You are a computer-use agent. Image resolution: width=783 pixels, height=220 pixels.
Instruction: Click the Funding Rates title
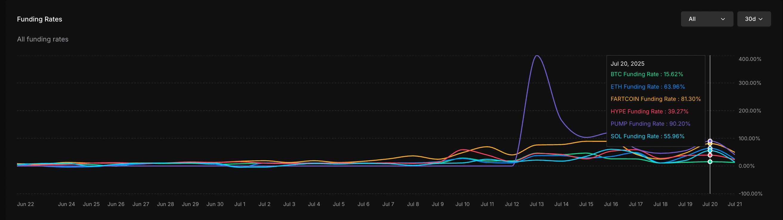coord(39,19)
